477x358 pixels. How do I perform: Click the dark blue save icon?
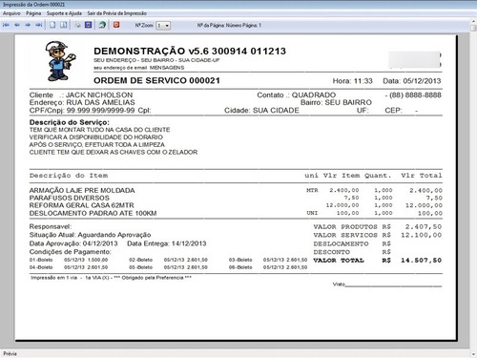(88, 25)
